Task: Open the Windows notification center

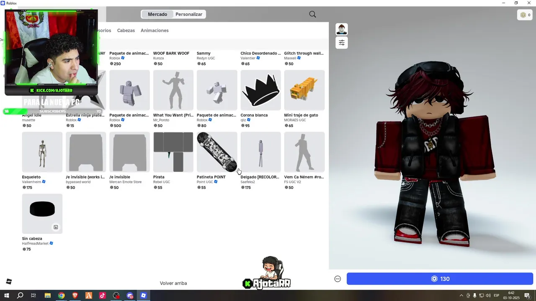Action: tap(527, 296)
